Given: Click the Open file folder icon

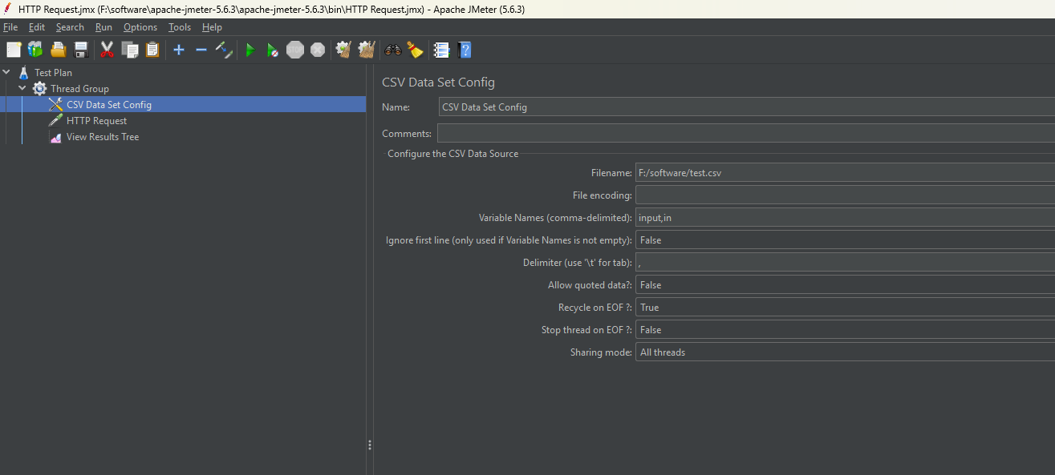Looking at the screenshot, I should 59,50.
